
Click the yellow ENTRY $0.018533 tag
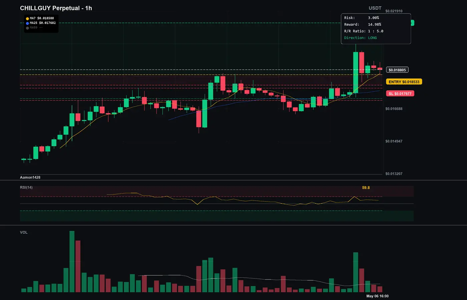click(404, 82)
